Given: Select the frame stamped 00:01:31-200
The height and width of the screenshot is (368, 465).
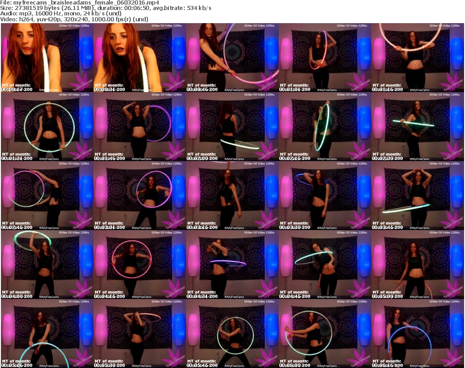Looking at the screenshot, I should click(47, 127).
